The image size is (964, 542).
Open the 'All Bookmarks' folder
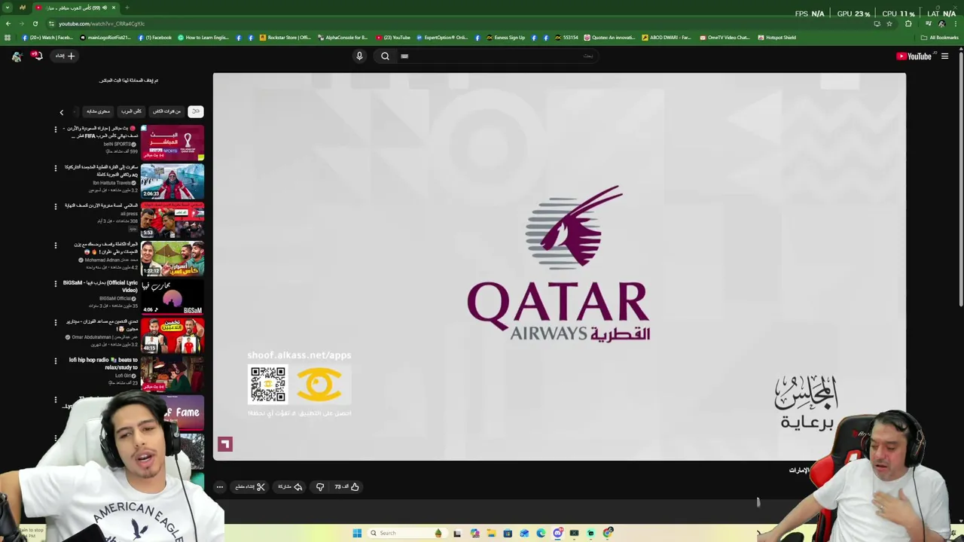pos(939,38)
